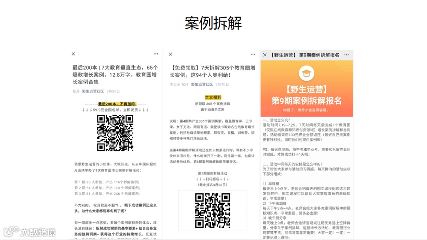Click the highlighted text 最后200本，不再加印
Viewport: 427px width, 240px height.
coord(117,104)
